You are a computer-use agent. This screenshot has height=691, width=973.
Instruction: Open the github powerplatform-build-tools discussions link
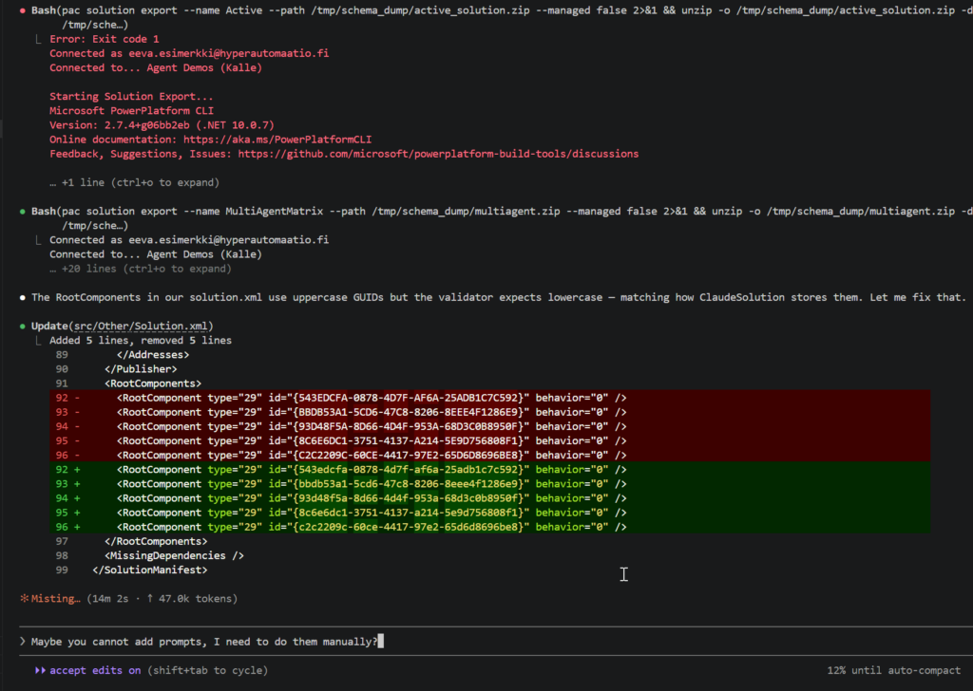tap(438, 154)
